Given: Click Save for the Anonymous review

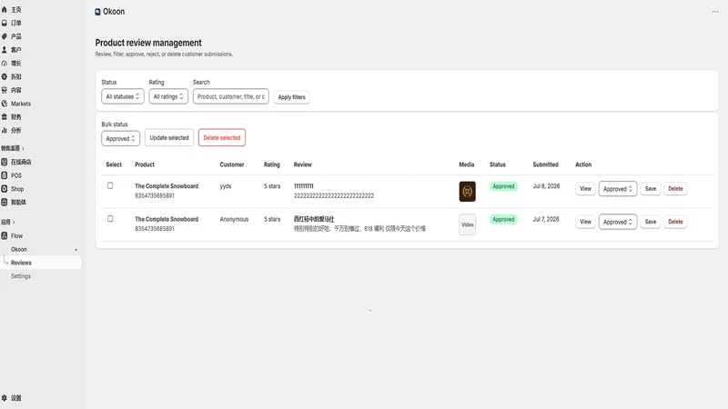Looking at the screenshot, I should pyautogui.click(x=651, y=222).
